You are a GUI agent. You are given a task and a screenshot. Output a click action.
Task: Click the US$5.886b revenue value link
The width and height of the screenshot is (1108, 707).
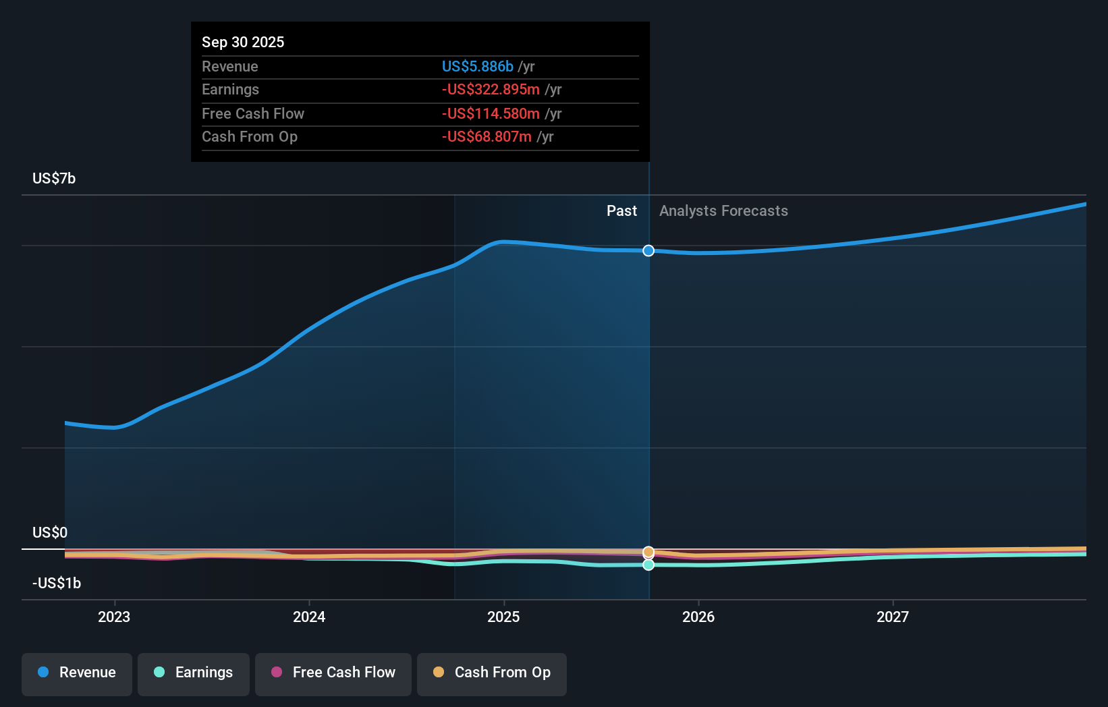pos(476,67)
